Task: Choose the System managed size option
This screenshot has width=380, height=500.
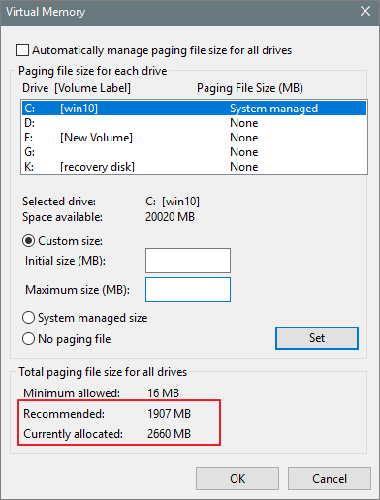Action: coord(28,318)
